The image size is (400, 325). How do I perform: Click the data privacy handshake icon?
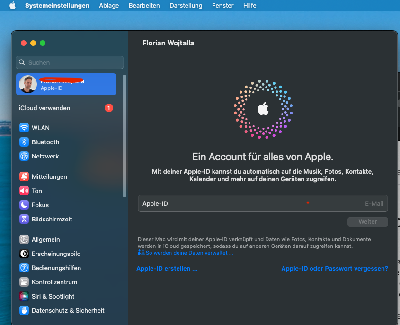[141, 252]
